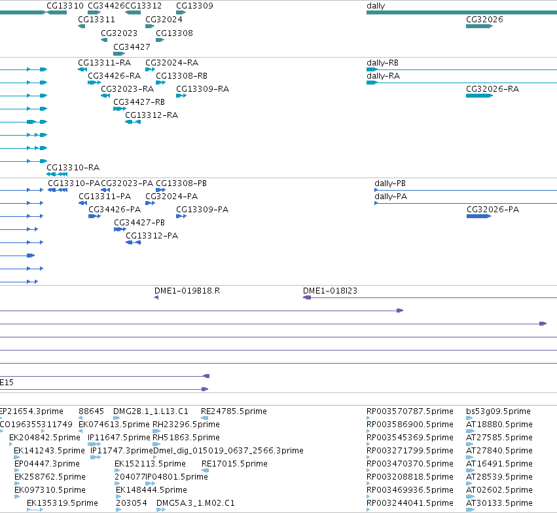The width and height of the screenshot is (557, 513).
Task: Select protein CG34426-PA
Action: (x=115, y=210)
